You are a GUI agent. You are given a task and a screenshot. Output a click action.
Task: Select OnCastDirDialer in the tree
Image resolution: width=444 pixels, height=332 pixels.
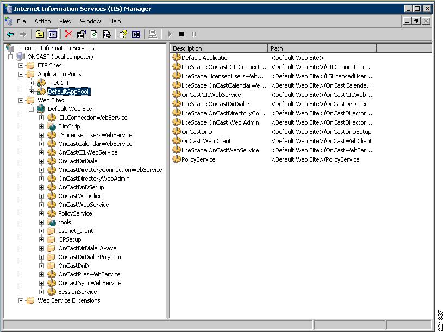pyautogui.click(x=79, y=161)
